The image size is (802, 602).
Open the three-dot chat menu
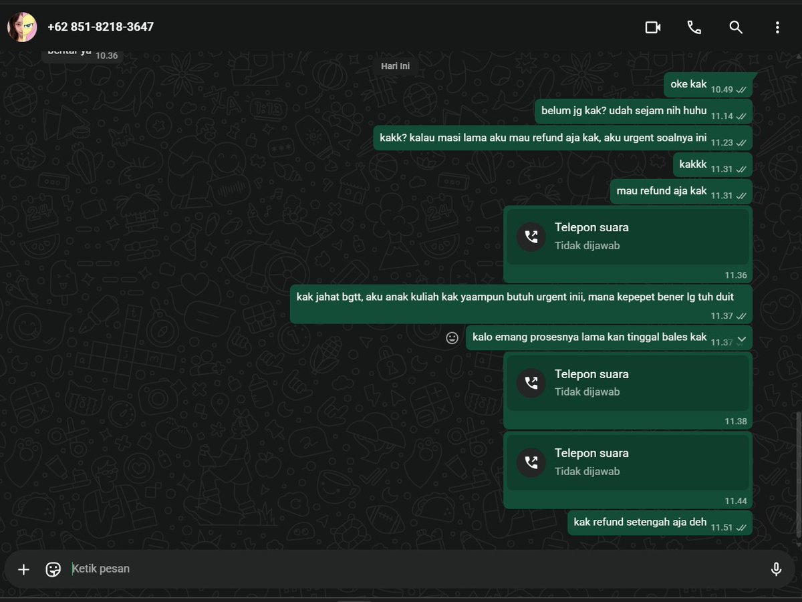click(x=777, y=27)
